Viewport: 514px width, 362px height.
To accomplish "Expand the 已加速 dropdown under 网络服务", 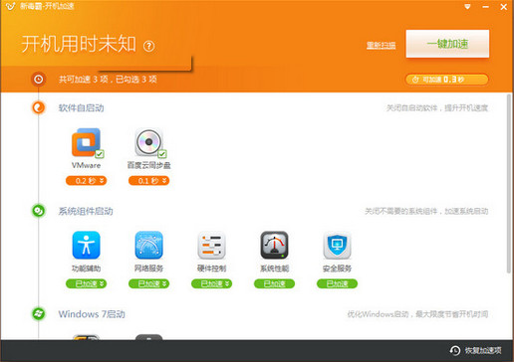I will (x=148, y=283).
